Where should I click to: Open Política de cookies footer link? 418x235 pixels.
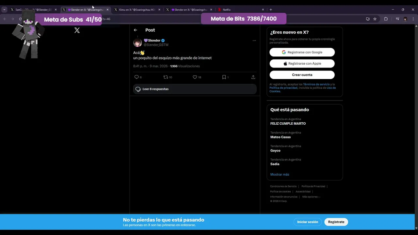280,192
